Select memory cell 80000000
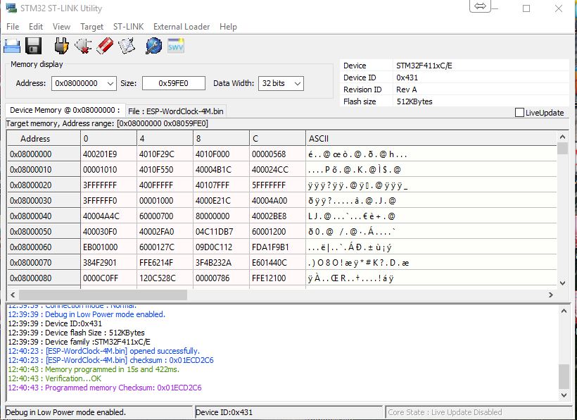The width and height of the screenshot is (577, 420). (221, 216)
